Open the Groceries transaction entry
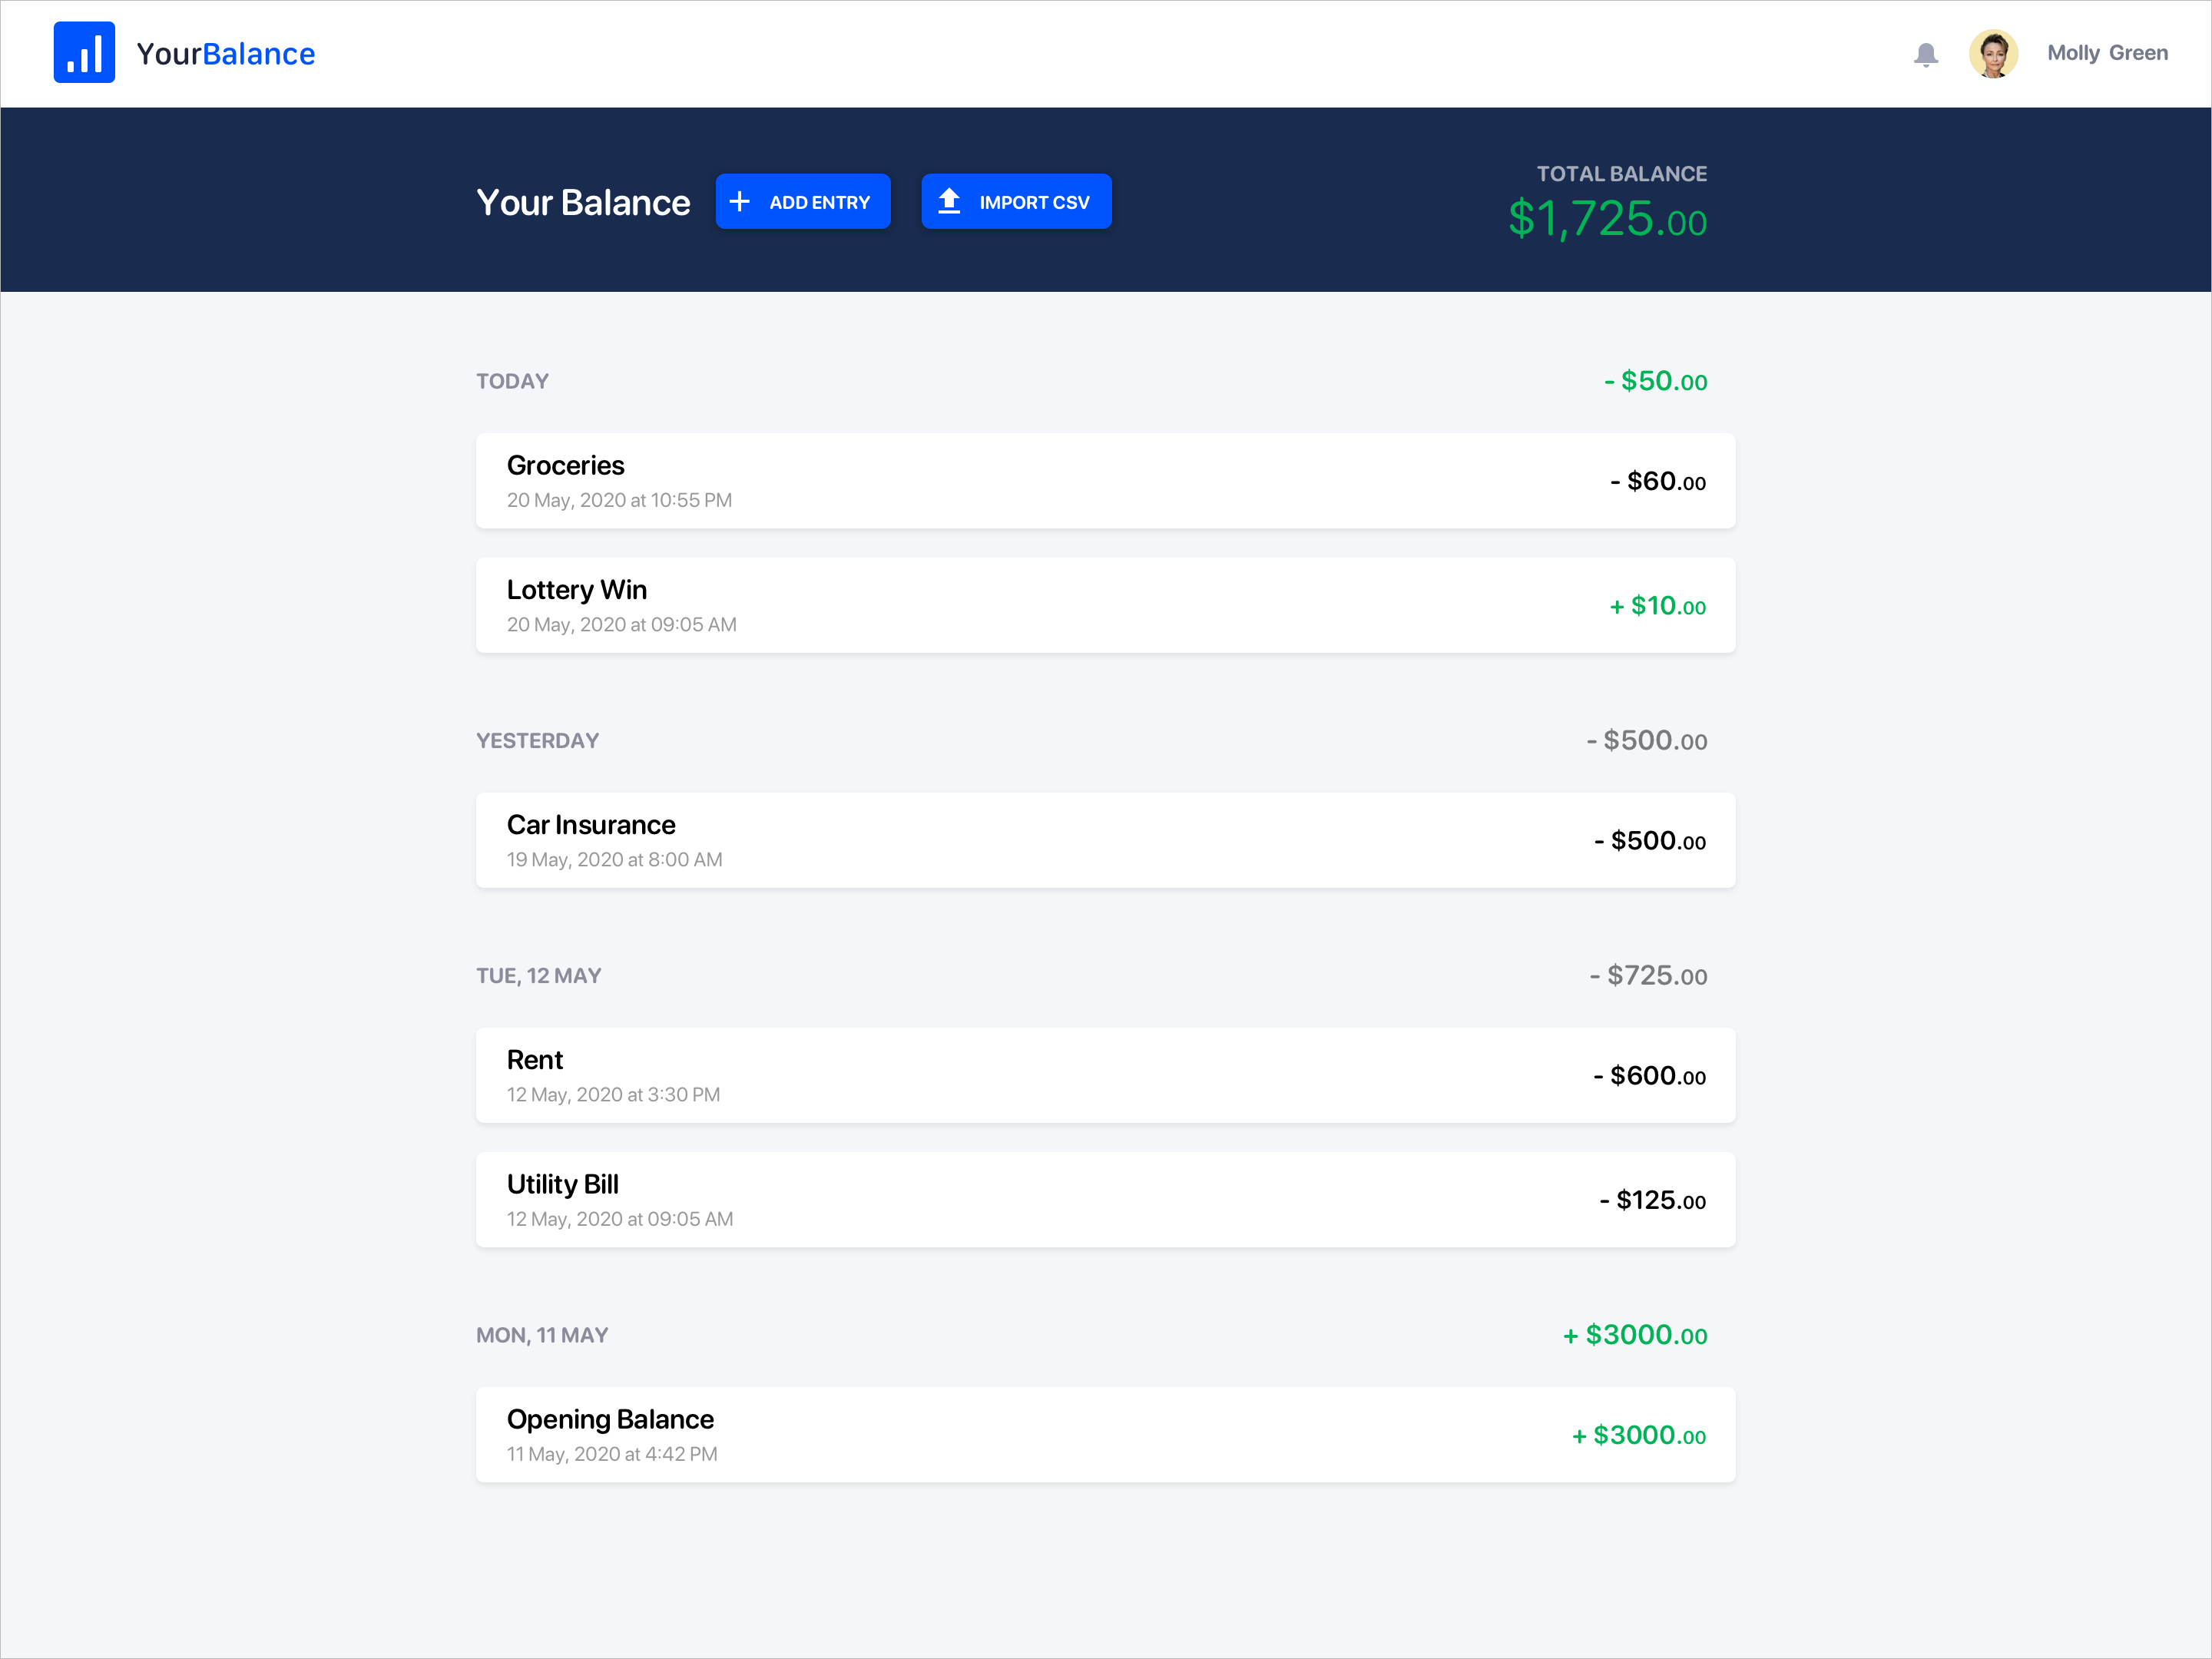Screen dimensions: 2212x1659 [x=1105, y=481]
